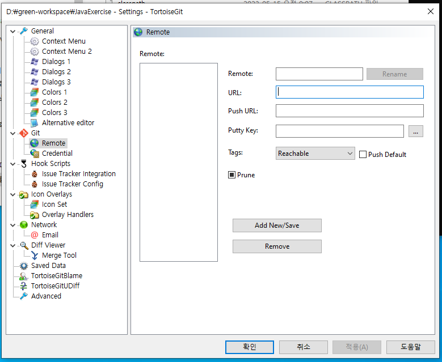Screen dimensions: 442x362
Task: Open the Saved Data page
Action: [48, 266]
